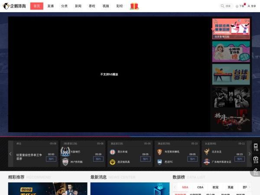Open the 排球经典赛事回顾 thumbnail
Image resolution: width=260 pixels, height=195 pixels.
[x=231, y=29]
